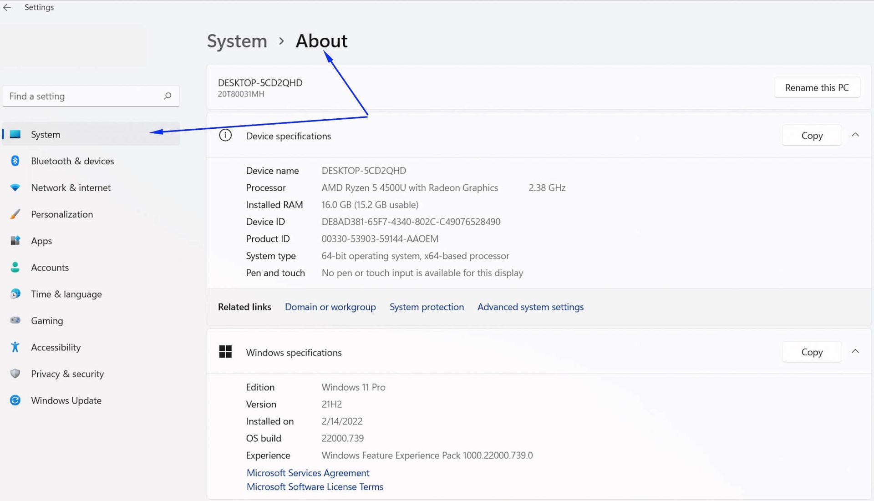874x501 pixels.
Task: Click the processor value AMD Ryzen 5 4500U
Action: (410, 187)
